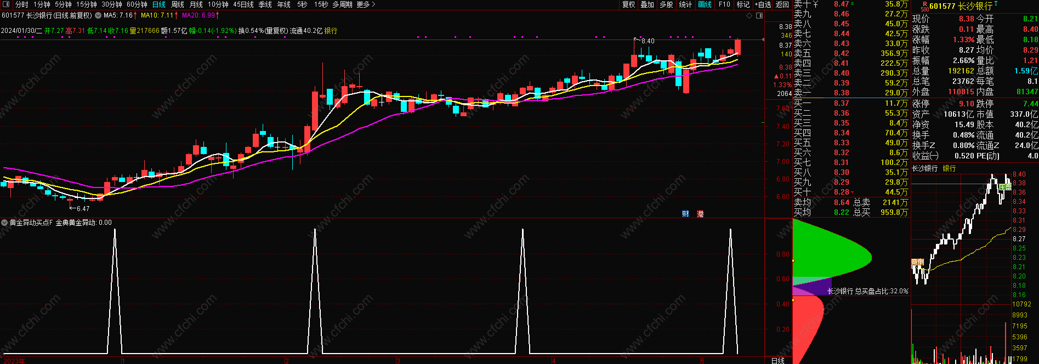Expand main chart indicator dropdown next to 长沙银行
The width and height of the screenshot is (1039, 364).
coord(98,15)
